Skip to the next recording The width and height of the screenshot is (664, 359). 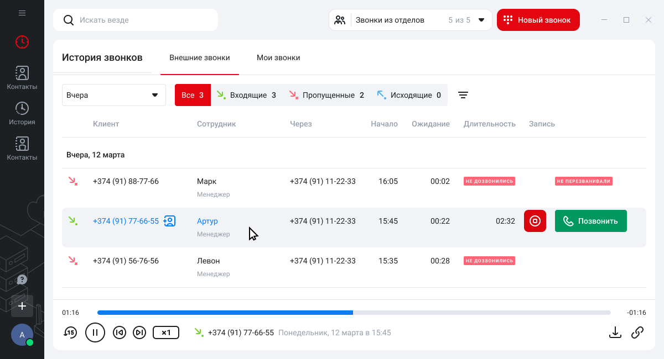click(x=140, y=332)
